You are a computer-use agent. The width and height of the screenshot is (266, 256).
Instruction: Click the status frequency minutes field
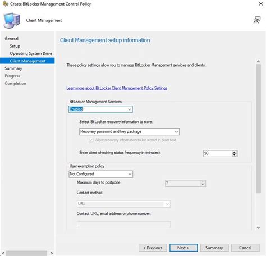[x=218, y=153]
